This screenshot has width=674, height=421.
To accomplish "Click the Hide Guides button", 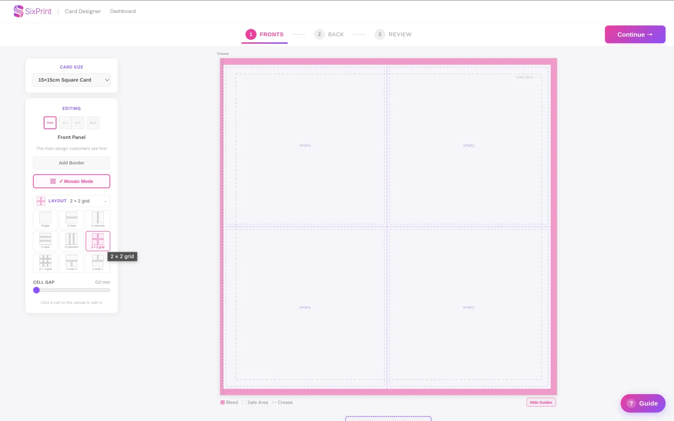I will [x=541, y=402].
